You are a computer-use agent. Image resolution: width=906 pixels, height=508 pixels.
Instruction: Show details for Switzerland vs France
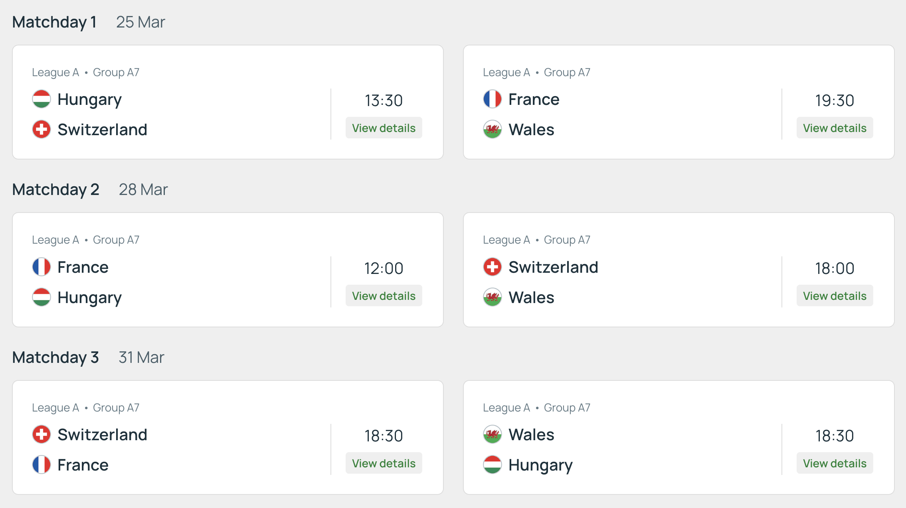tap(384, 463)
